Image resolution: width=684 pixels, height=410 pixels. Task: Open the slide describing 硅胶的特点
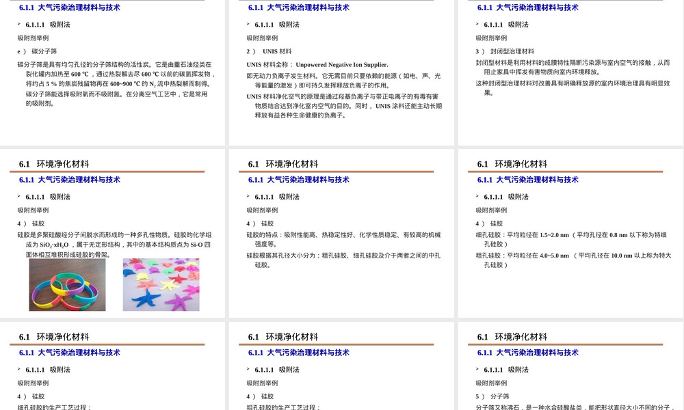(x=341, y=234)
